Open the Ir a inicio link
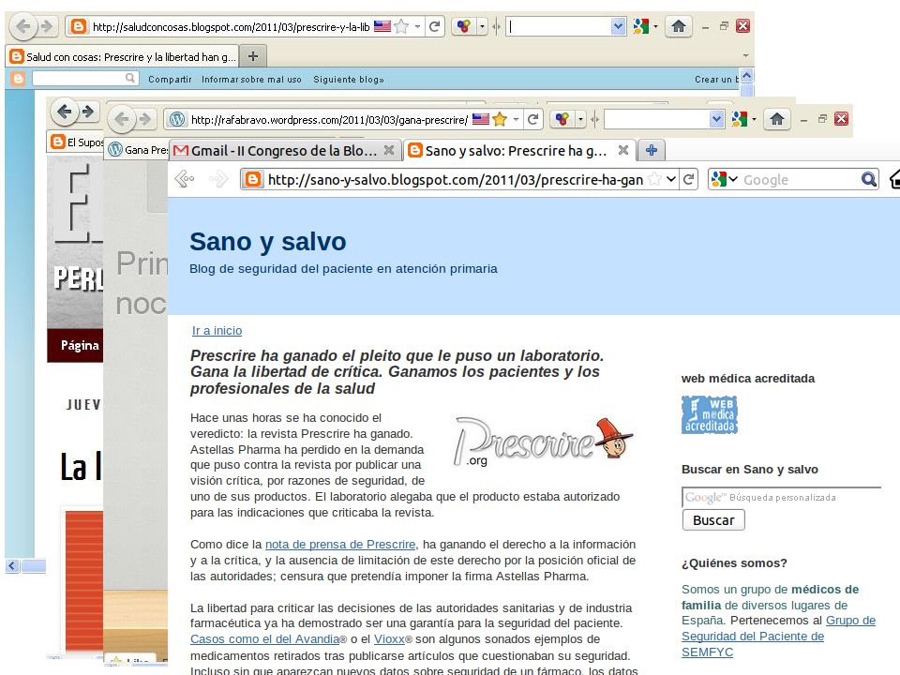This screenshot has height=675, width=900. [217, 331]
